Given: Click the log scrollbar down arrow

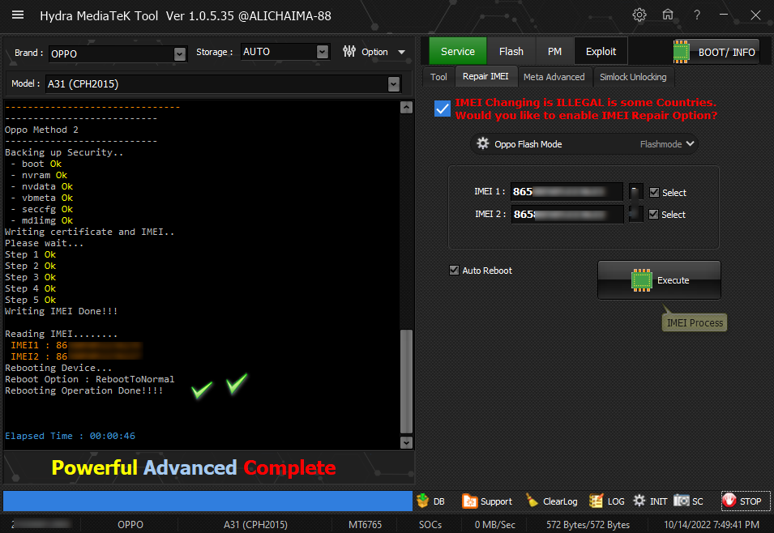Looking at the screenshot, I should tap(406, 442).
